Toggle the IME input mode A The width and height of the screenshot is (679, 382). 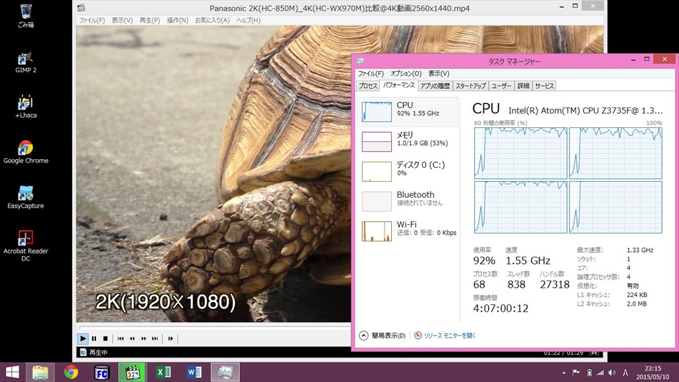pos(625,373)
